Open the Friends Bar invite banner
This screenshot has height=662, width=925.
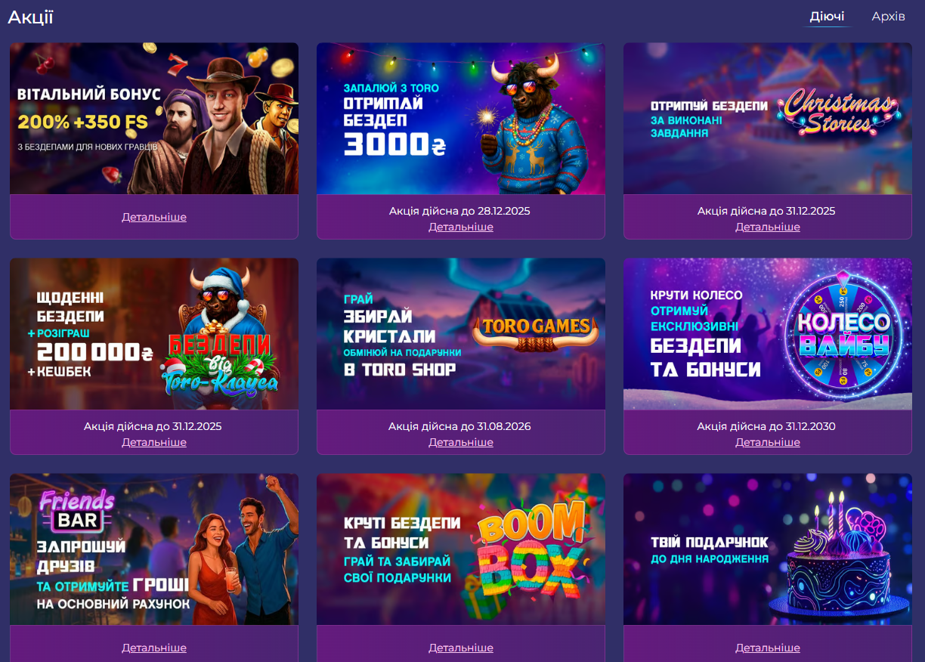154,549
